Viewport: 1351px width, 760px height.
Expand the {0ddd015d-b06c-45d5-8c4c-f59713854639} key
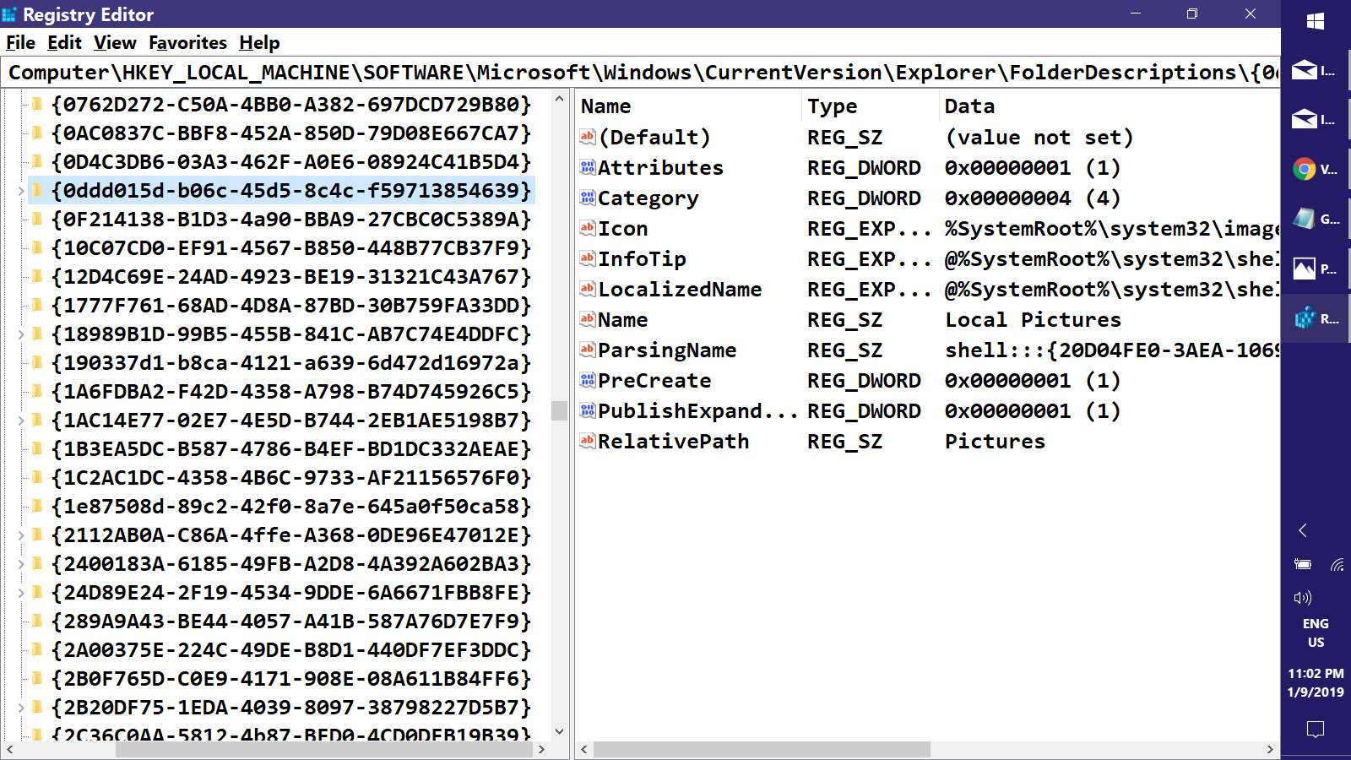point(21,191)
